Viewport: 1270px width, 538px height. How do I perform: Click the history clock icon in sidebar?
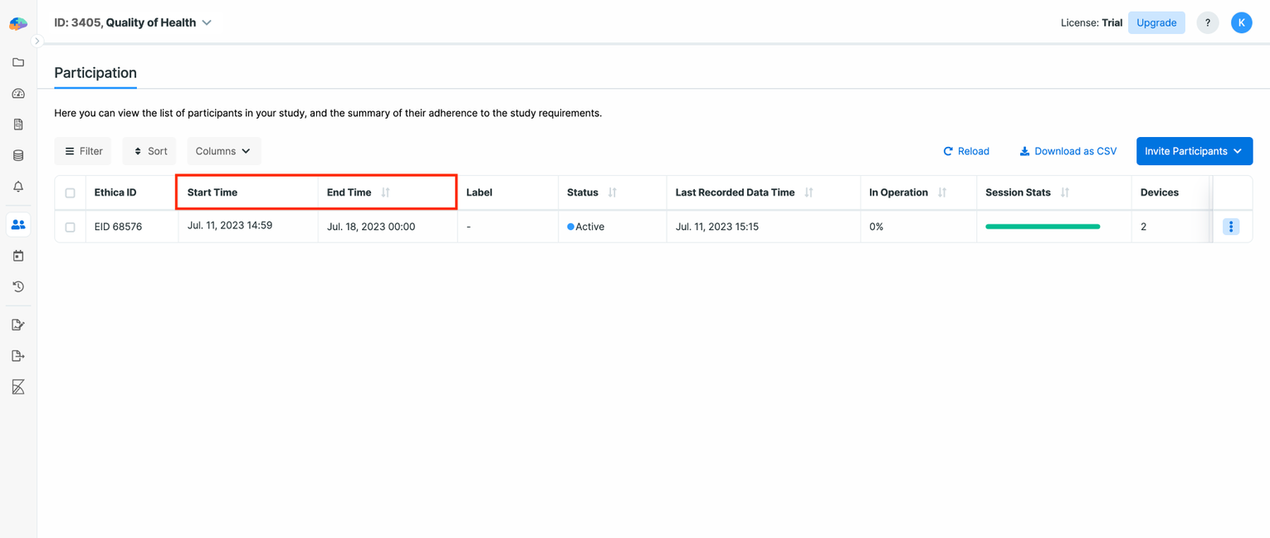coord(18,286)
